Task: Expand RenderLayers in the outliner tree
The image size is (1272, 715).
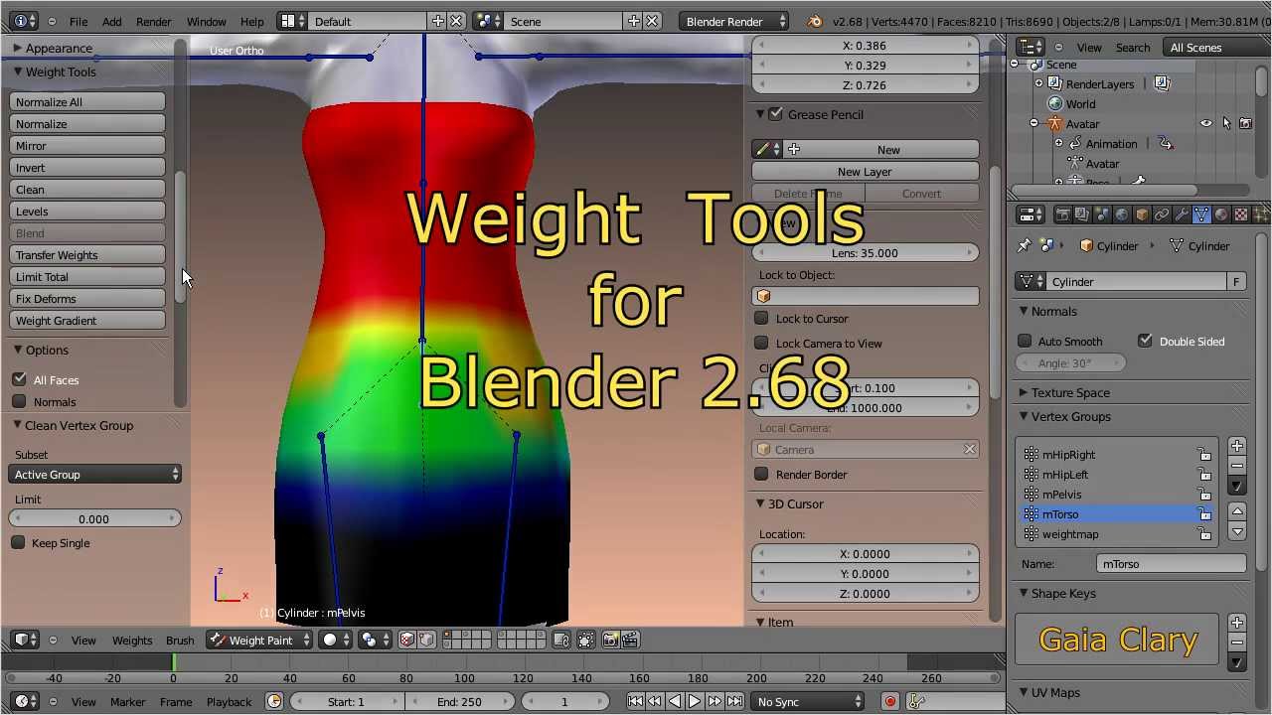Action: (x=1039, y=84)
